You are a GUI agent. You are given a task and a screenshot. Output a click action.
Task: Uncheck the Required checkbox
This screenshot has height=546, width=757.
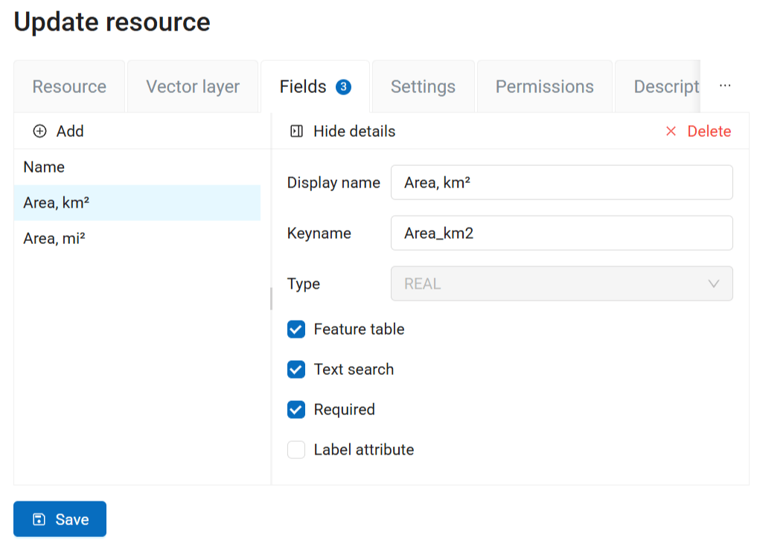point(296,409)
